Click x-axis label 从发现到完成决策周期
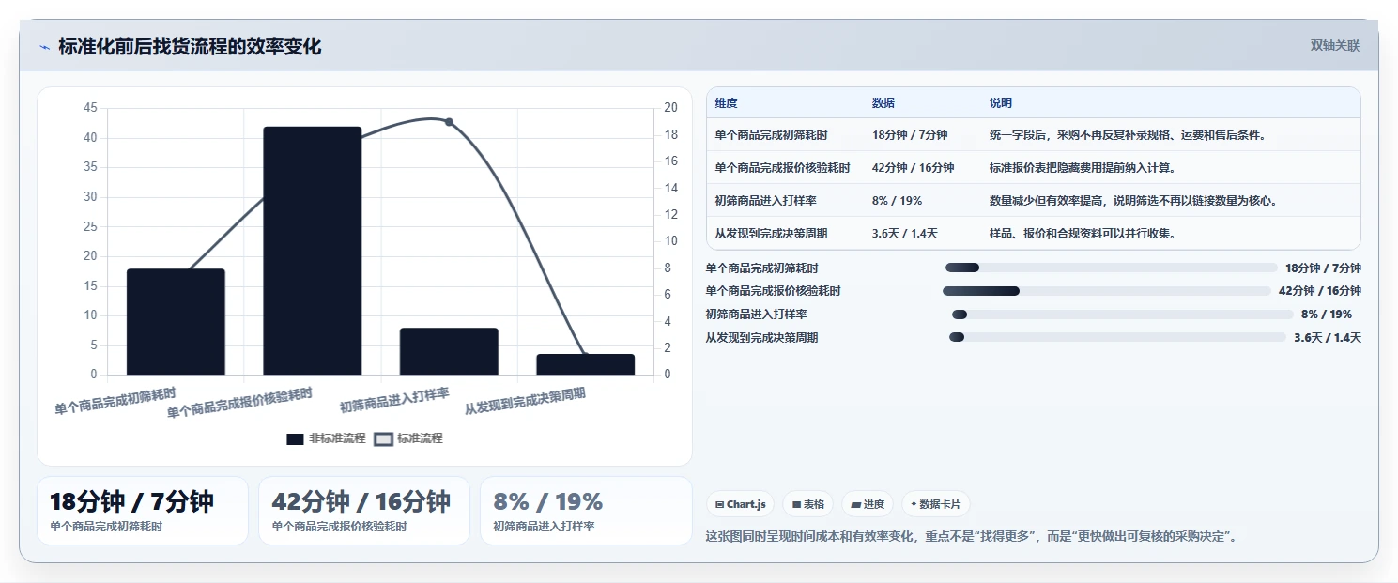1398x583 pixels. click(x=525, y=401)
